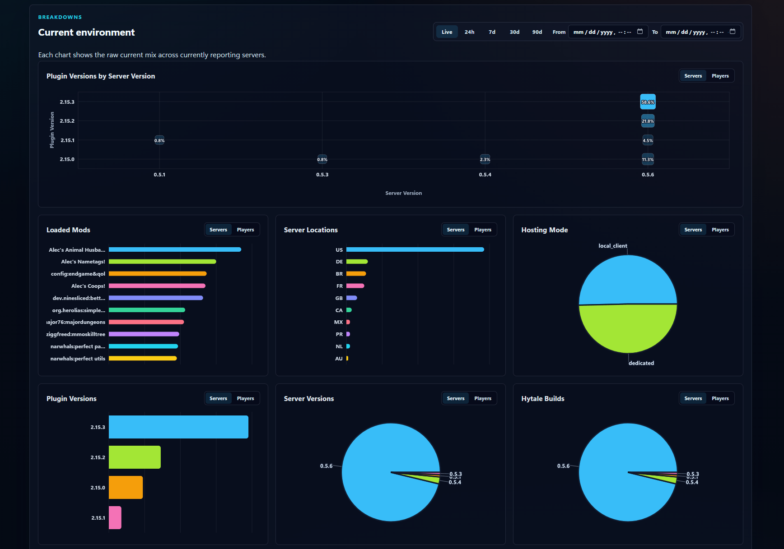The image size is (784, 549).
Task: Set Server Versions chart to Servers
Action: (455, 398)
